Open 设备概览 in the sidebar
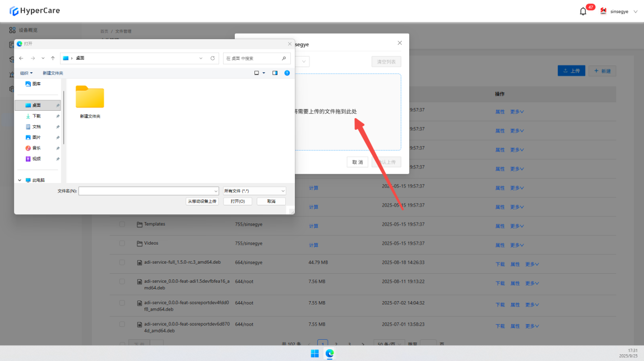The image size is (644, 361). tap(28, 30)
